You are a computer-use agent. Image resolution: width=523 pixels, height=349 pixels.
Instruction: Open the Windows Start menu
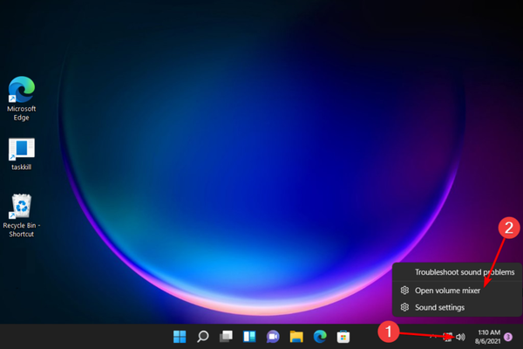tap(180, 336)
